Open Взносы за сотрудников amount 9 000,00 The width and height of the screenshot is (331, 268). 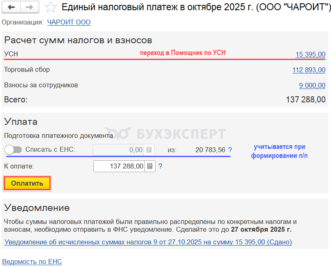(312, 85)
